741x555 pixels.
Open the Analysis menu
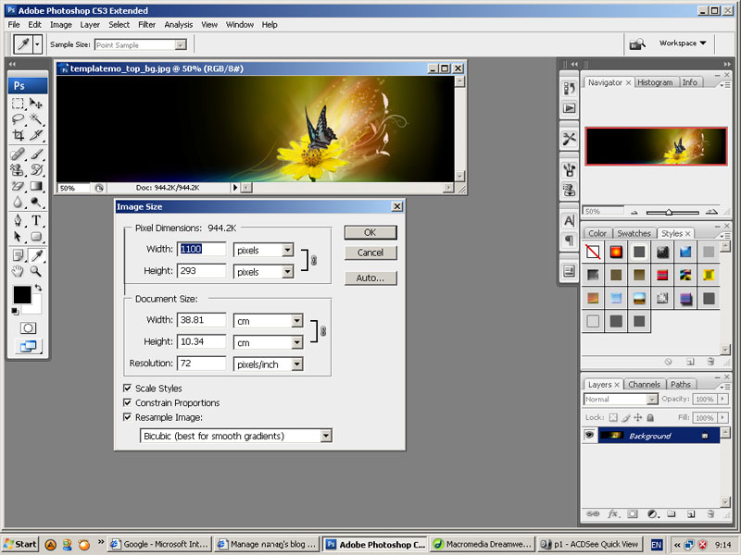[178, 25]
